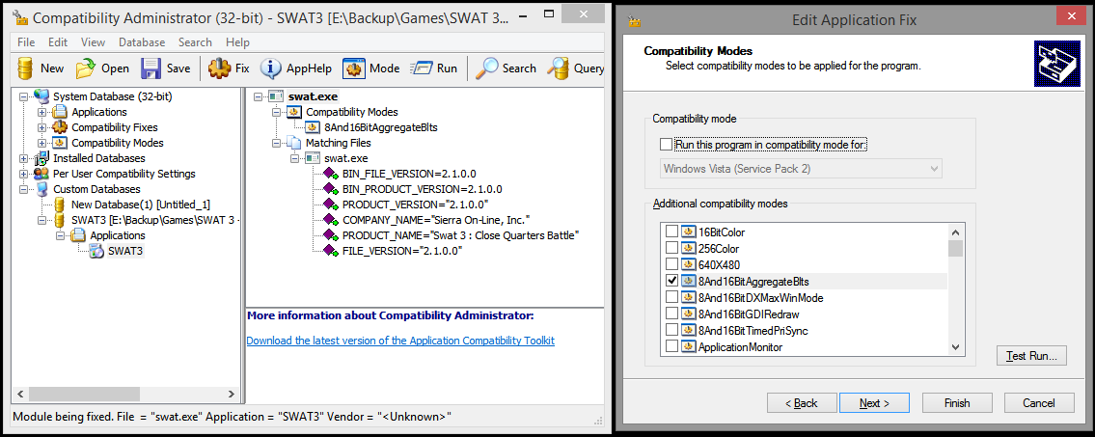1095x437 pixels.
Task: Collapse the Matching Files node
Action: coord(277,143)
